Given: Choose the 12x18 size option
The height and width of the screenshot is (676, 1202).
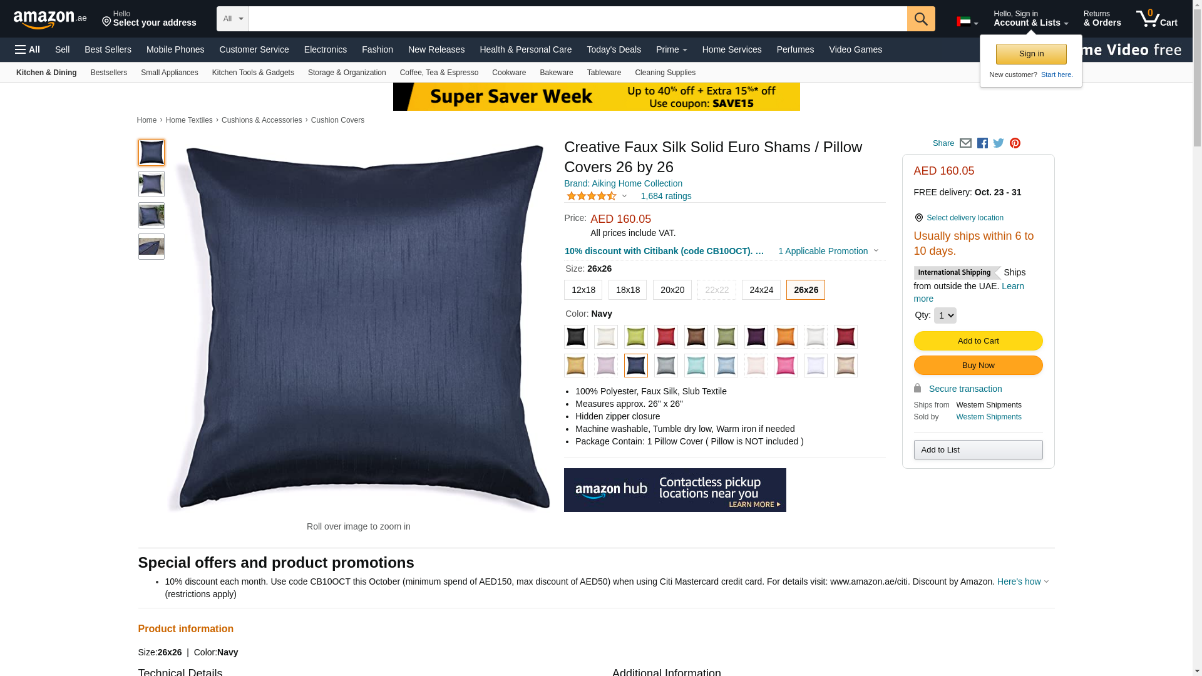Looking at the screenshot, I should (583, 290).
